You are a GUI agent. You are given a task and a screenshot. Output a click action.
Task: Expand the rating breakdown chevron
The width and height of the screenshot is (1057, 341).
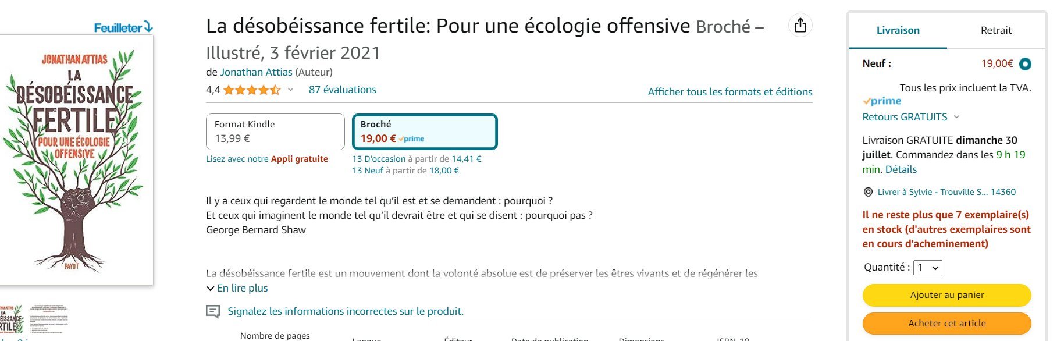click(290, 90)
